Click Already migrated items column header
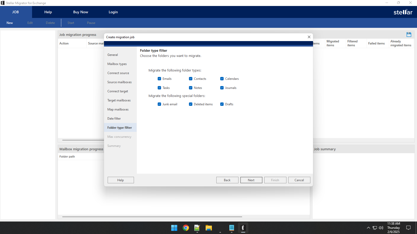This screenshot has width=417, height=234. click(x=401, y=43)
